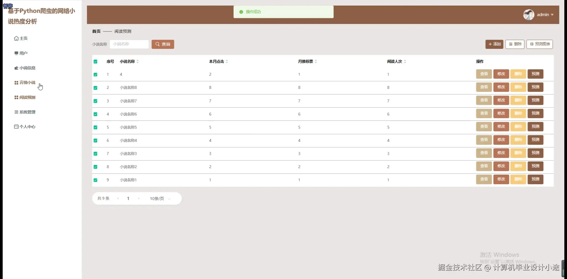Image resolution: width=567 pixels, height=279 pixels.
Task: Click the 查询 search button
Action: [x=163, y=44]
